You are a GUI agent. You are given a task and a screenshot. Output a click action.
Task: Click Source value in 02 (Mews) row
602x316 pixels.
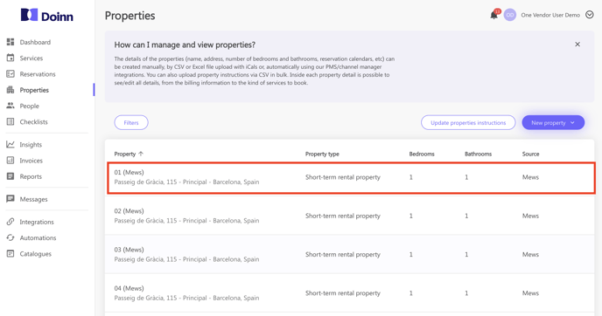pos(530,216)
